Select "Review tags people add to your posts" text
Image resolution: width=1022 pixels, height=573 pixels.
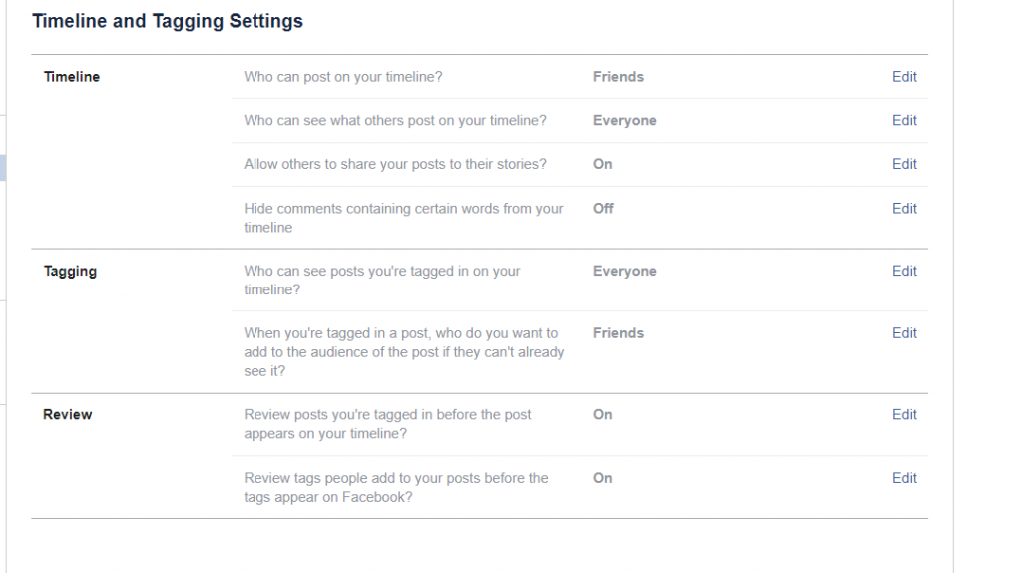tap(396, 487)
